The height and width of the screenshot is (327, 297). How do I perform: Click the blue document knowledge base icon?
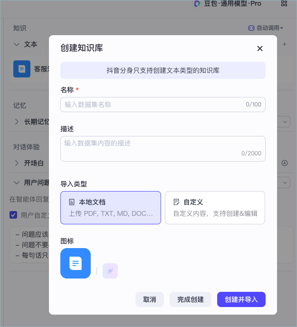(x=76, y=263)
